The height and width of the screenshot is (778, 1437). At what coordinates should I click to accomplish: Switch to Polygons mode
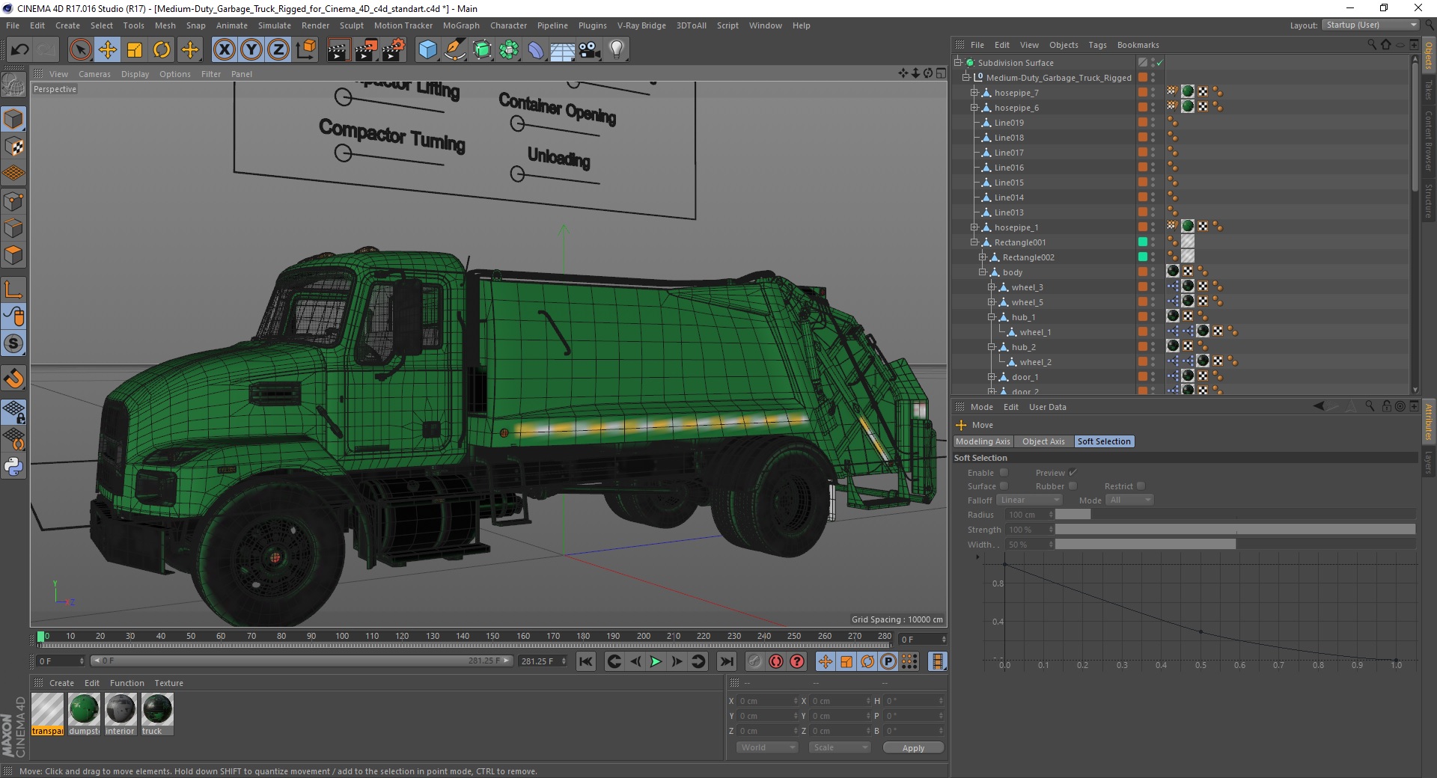click(13, 255)
